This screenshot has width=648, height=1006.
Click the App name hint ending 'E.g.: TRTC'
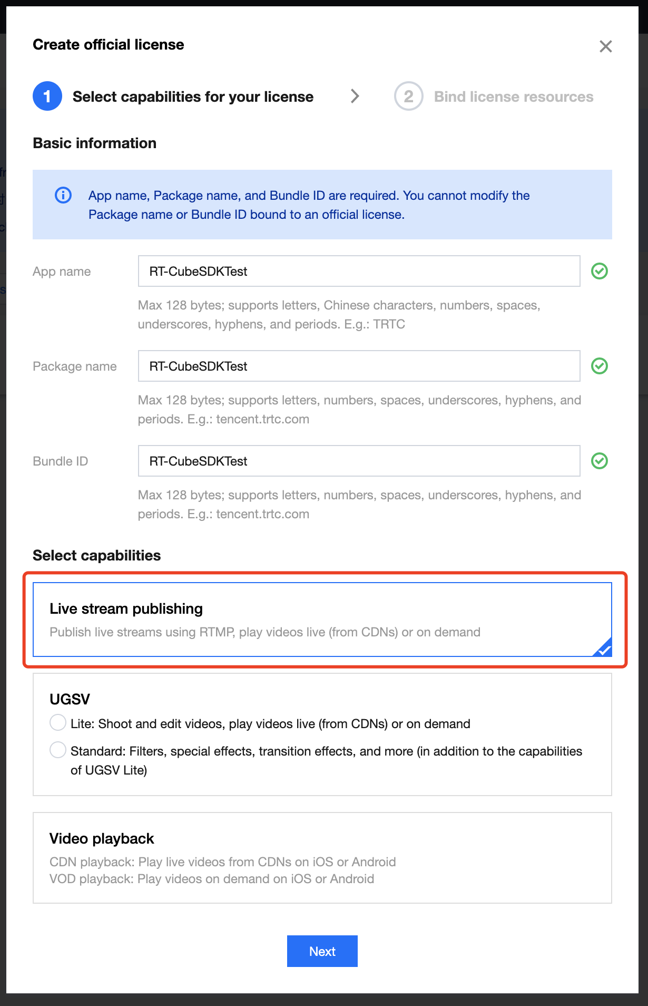tap(339, 314)
